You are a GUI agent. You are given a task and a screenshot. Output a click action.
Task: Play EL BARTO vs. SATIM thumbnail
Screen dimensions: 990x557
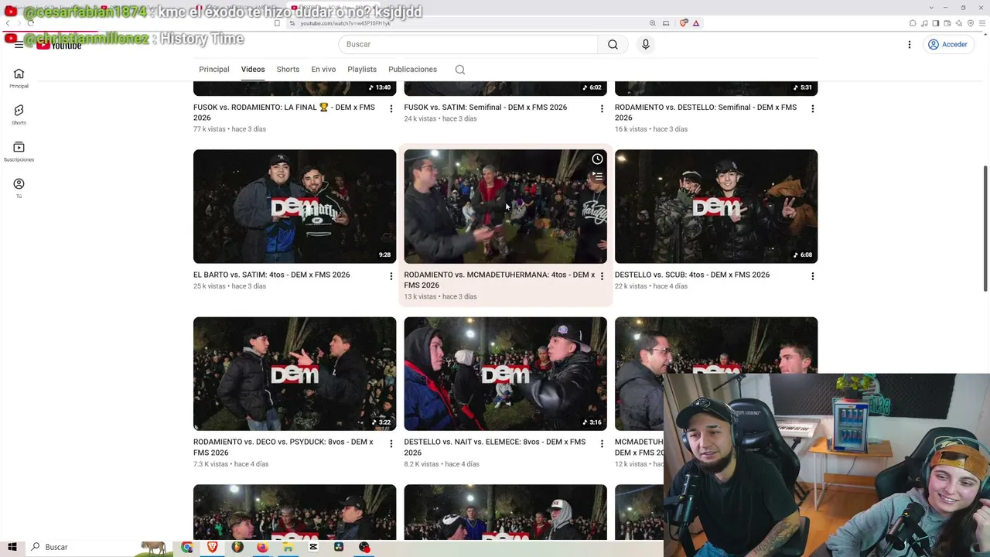click(295, 207)
